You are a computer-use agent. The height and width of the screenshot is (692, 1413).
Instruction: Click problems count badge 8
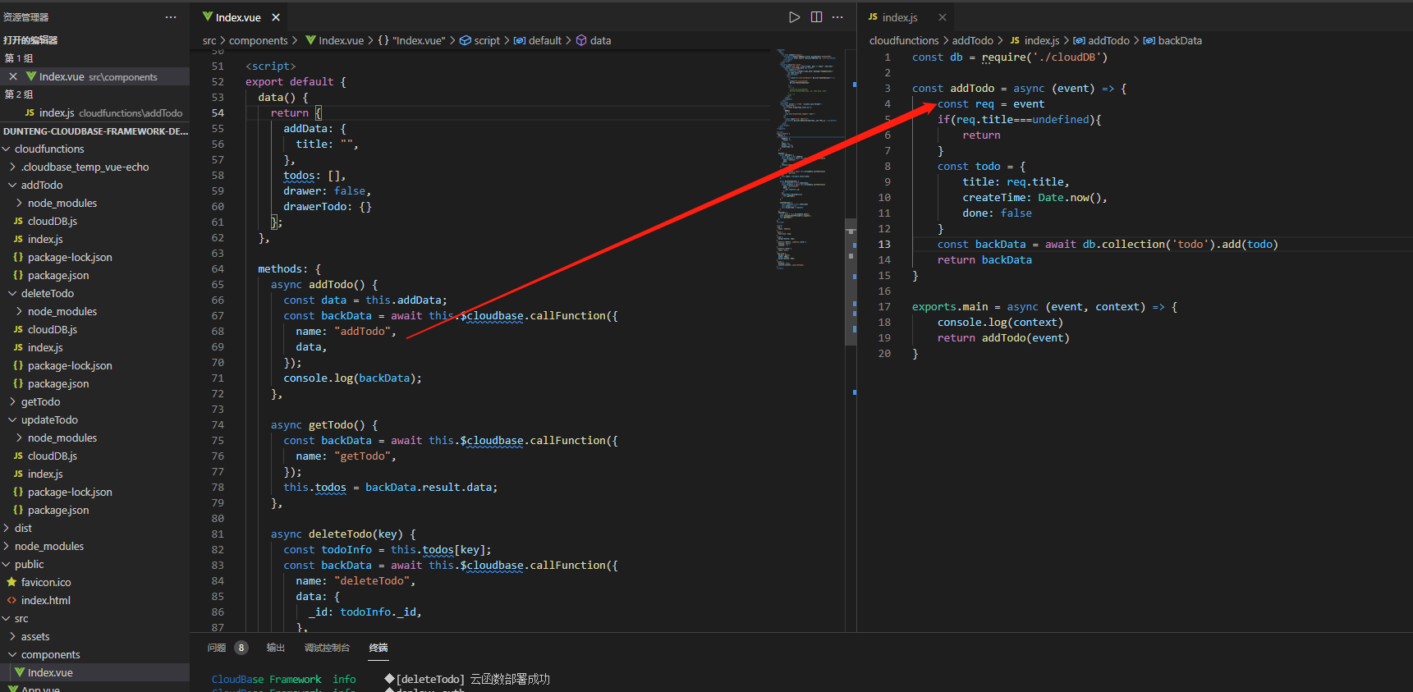tap(241, 648)
